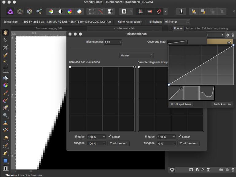Choose the Text tool
This screenshot has height=177, width=236.
(x=5, y=168)
